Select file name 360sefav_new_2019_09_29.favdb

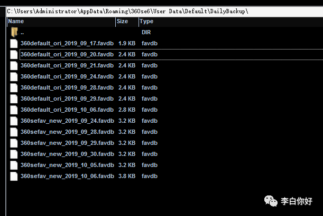pyautogui.click(x=67, y=143)
